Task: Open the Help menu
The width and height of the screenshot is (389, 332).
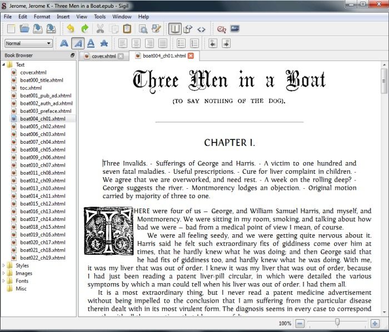Action: point(143,17)
